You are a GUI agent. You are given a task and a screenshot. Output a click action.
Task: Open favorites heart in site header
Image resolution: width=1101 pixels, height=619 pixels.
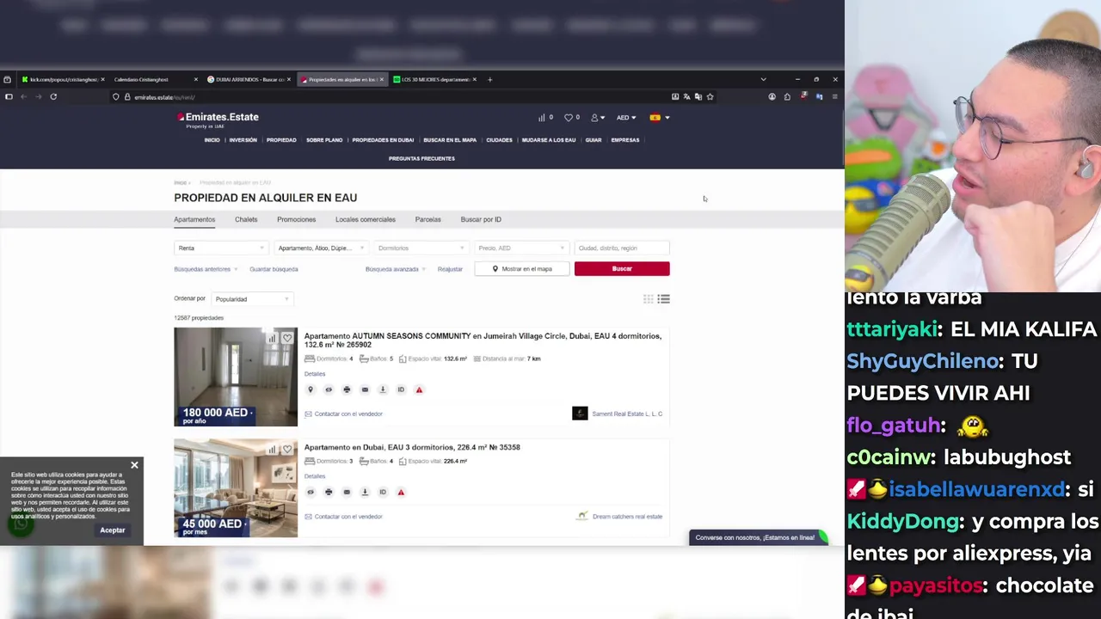572,117
